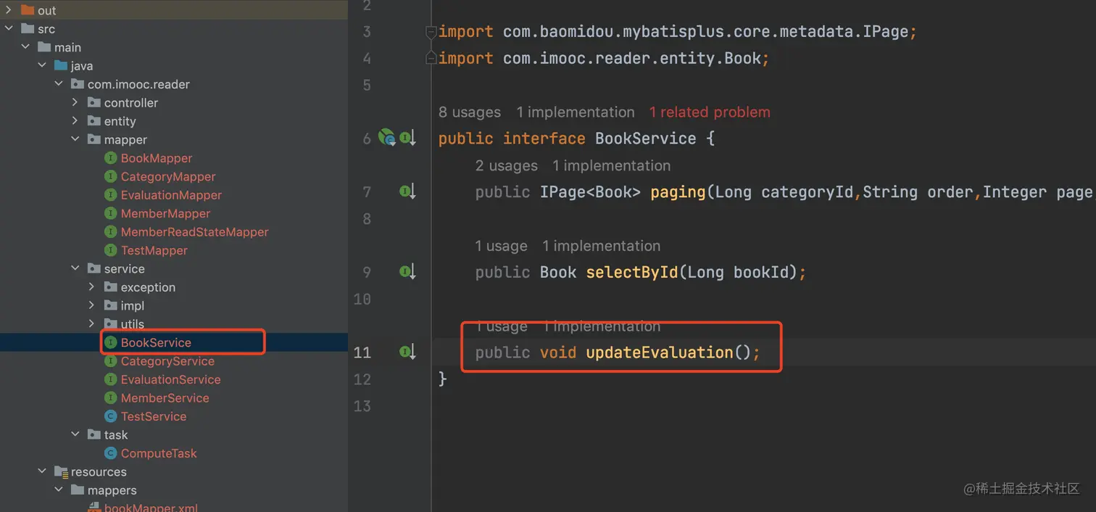
Task: Open EvaluationService file
Action: coord(170,379)
